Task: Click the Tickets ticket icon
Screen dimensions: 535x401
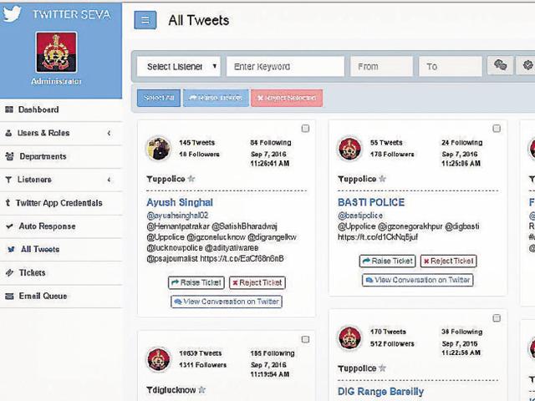Action: coord(9,273)
